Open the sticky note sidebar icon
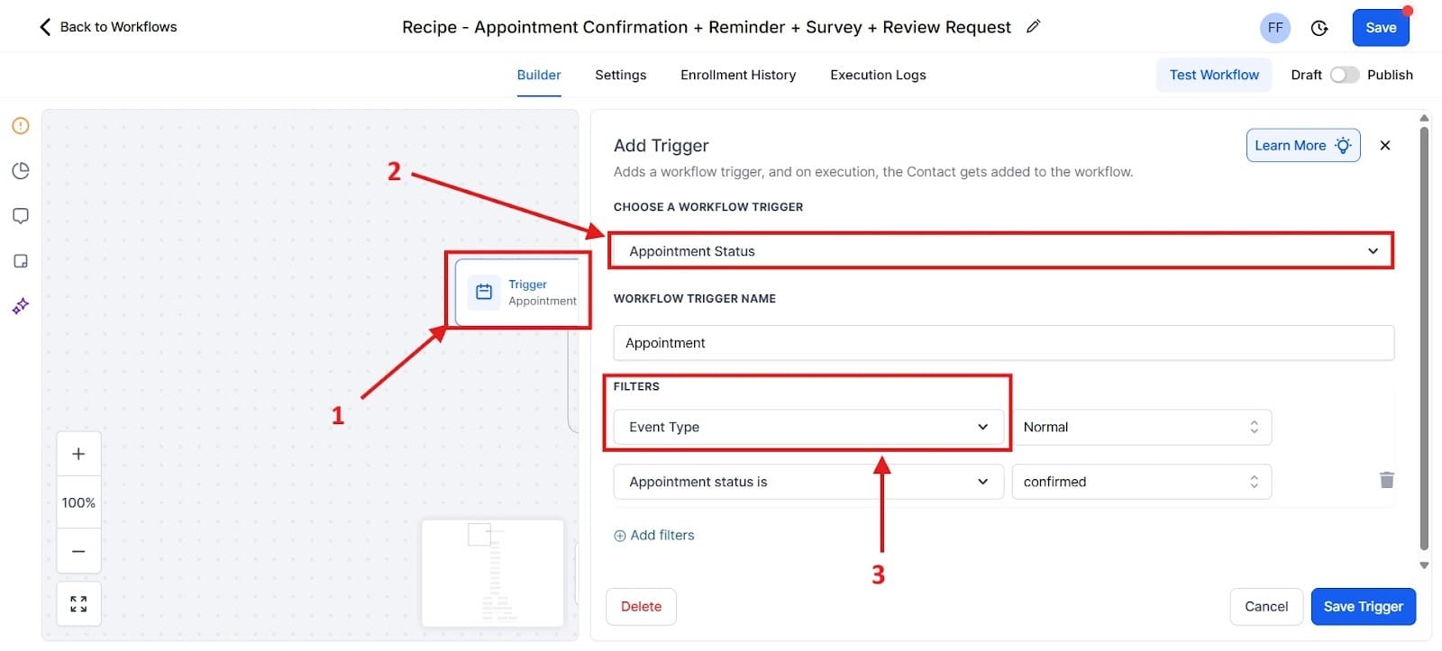Viewport: 1442px width, 651px height. pos(21,261)
